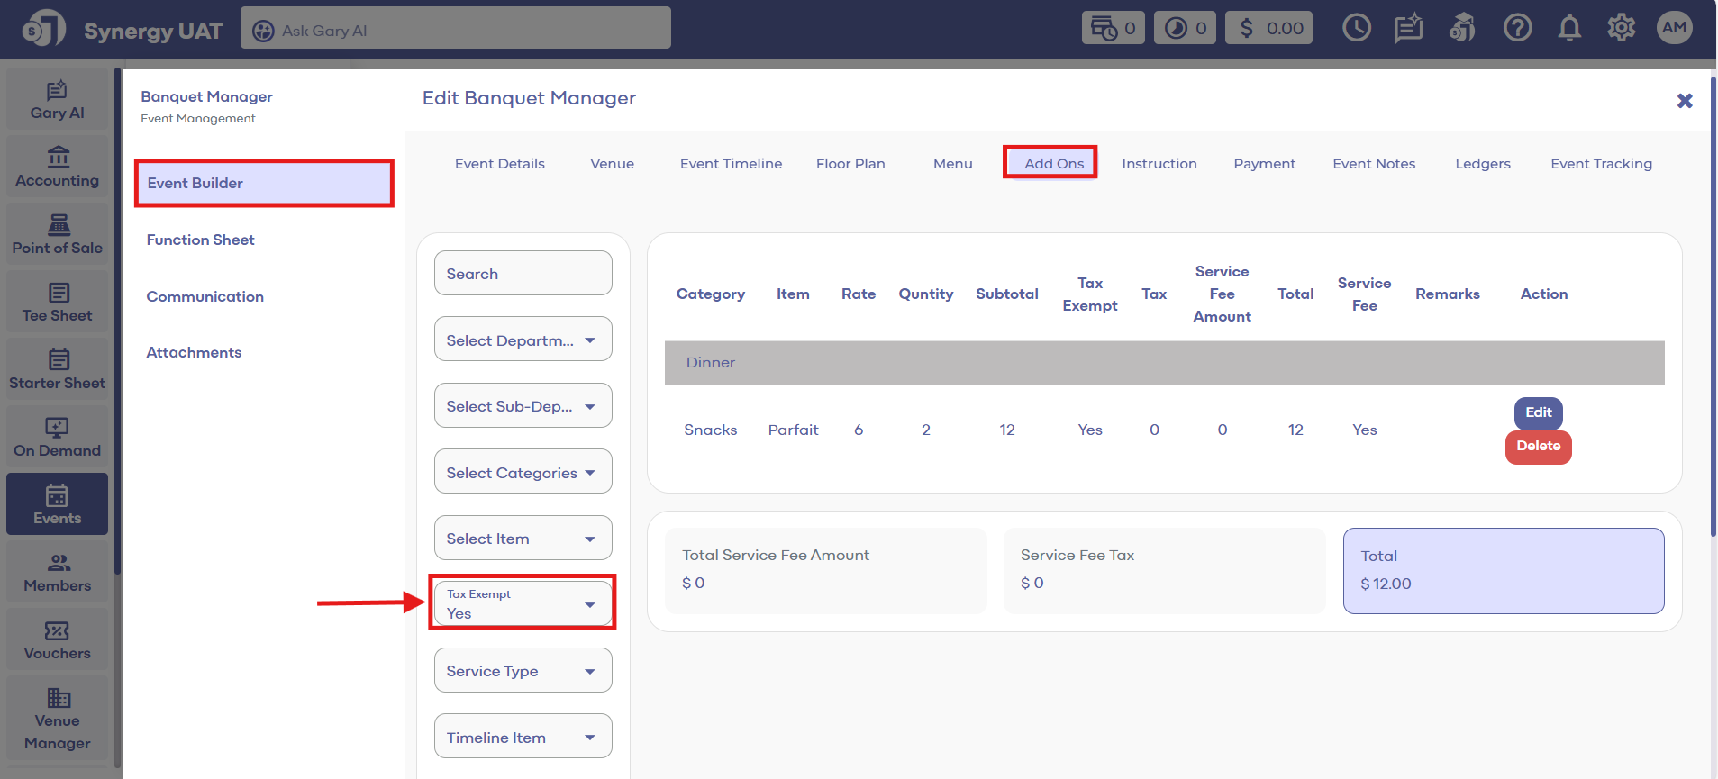Delete the Parfait add-on item
1718x779 pixels.
[x=1538, y=447]
